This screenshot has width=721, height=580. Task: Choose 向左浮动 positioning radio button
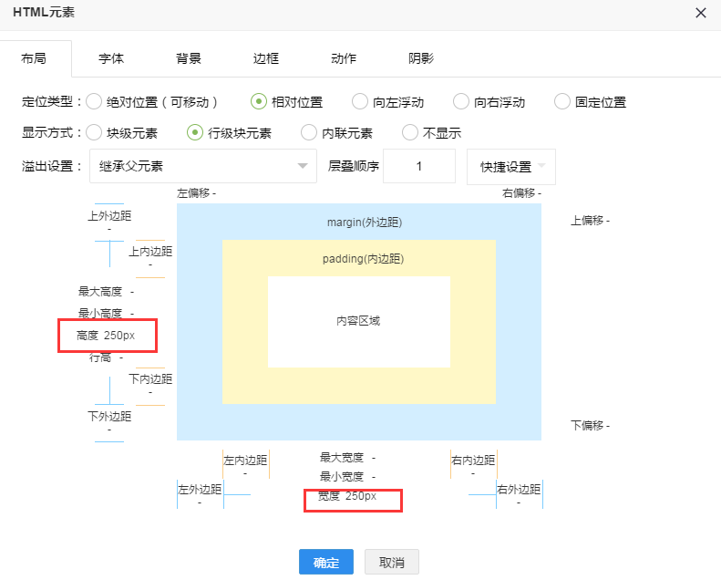coord(361,102)
